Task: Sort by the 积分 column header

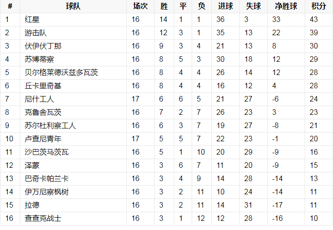Action: tap(318, 6)
